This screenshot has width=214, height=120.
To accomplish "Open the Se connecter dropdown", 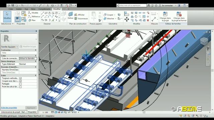I will click(x=176, y=6).
